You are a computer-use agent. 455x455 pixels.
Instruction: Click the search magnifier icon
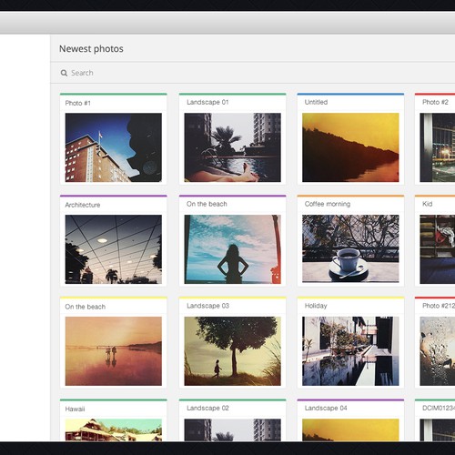click(64, 73)
